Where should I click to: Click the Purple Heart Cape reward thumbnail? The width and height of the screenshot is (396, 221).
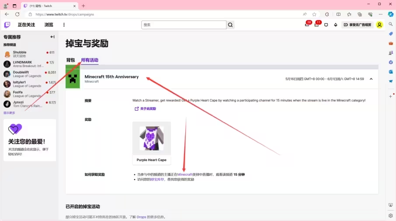[x=152, y=138]
